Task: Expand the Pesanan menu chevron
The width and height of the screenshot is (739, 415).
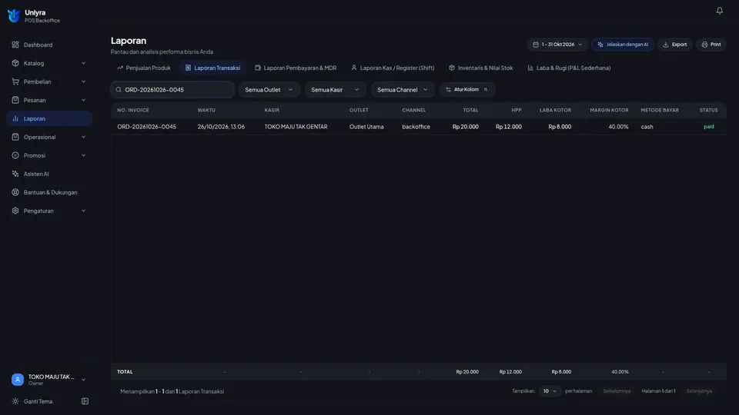Action: pos(83,100)
